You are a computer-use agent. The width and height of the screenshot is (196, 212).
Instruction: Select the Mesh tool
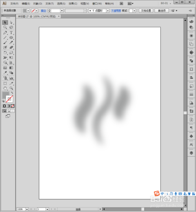(5, 68)
